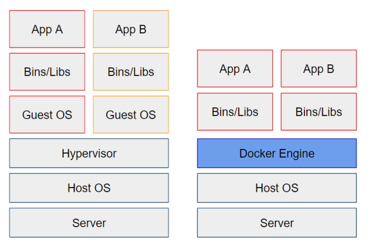Click Server box in the Hypervisor stack
The width and height of the screenshot is (377, 247).
pyautogui.click(x=89, y=223)
